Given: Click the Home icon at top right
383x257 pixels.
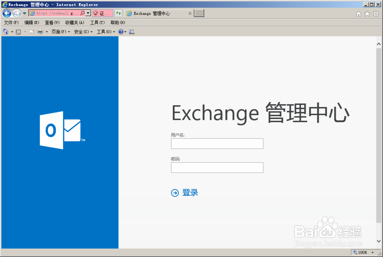Looking at the screenshot, I should click(x=358, y=14).
